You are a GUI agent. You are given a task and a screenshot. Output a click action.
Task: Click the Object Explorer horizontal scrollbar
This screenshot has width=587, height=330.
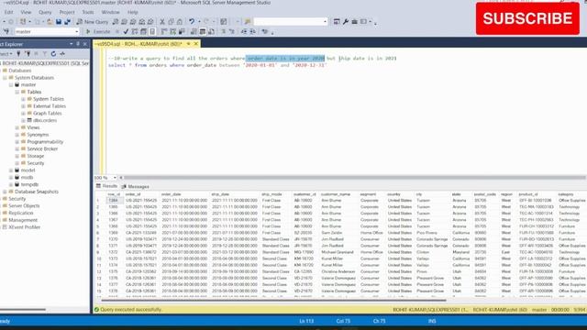(22, 310)
